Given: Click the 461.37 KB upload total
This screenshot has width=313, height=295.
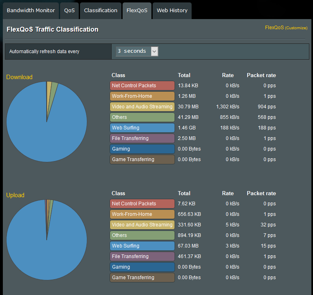Looking at the screenshot, I should [189, 256].
